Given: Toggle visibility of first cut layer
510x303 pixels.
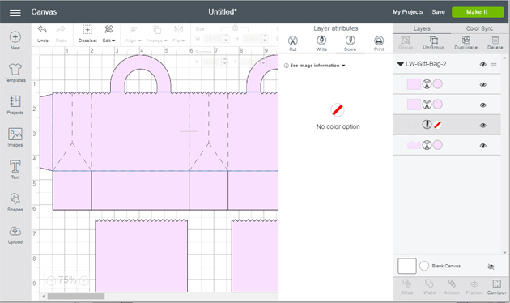Looking at the screenshot, I should [482, 84].
